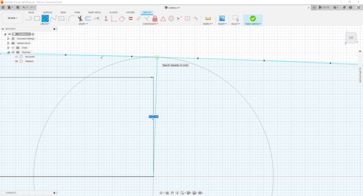Select the Trim scissors tool
The width and height of the screenshot is (363, 196).
click(x=80, y=18)
